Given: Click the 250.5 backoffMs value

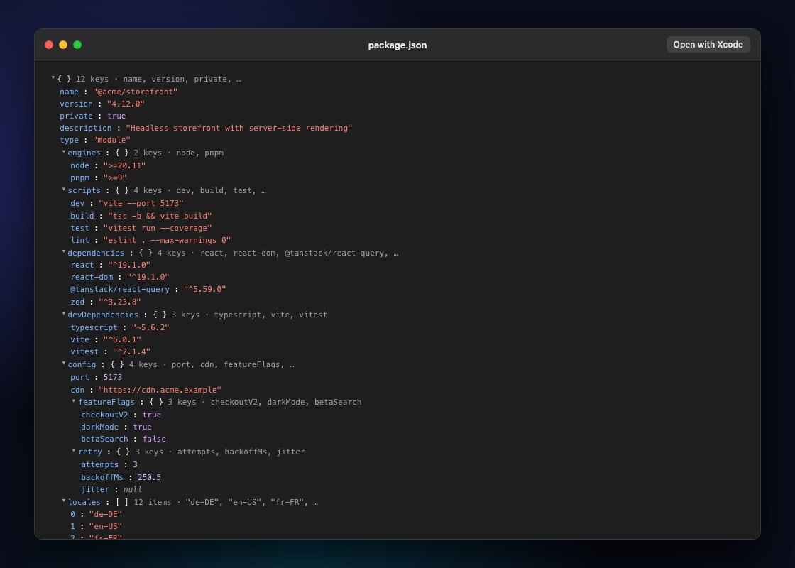Looking at the screenshot, I should click(150, 477).
